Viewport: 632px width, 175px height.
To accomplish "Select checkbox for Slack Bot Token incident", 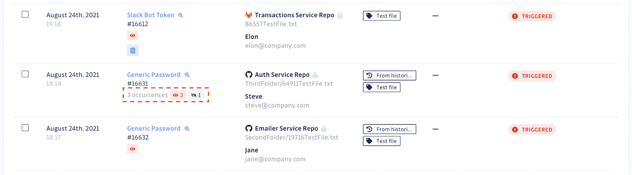I will [x=25, y=15].
